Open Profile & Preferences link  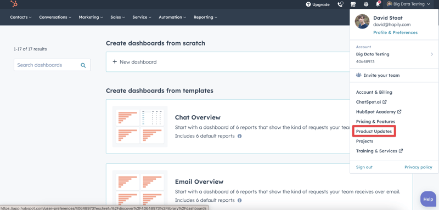tap(395, 32)
